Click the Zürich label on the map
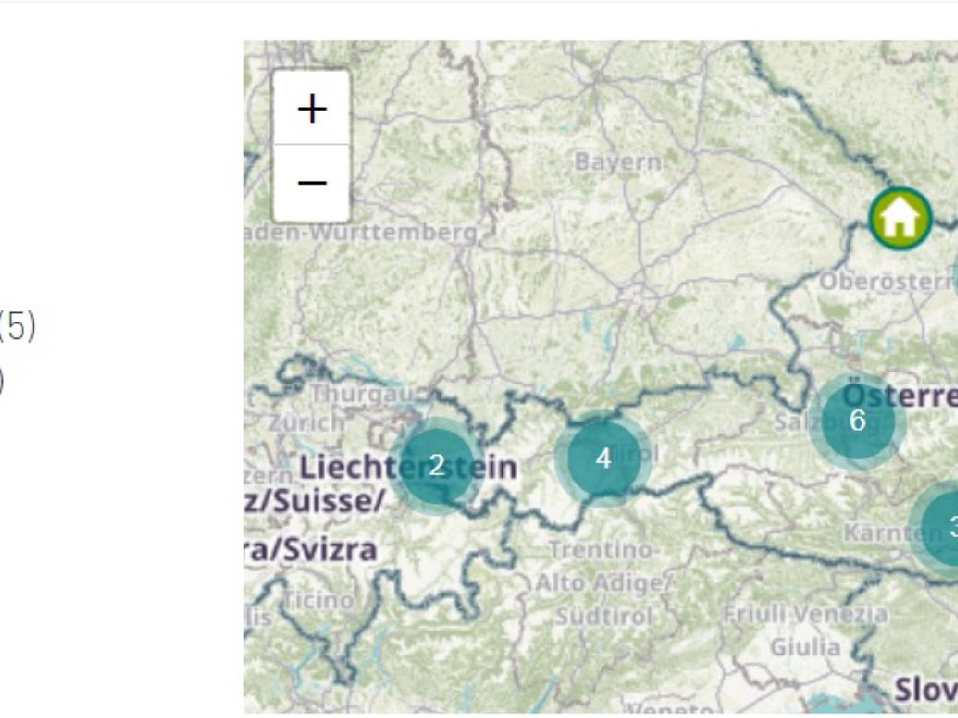 coord(306,423)
